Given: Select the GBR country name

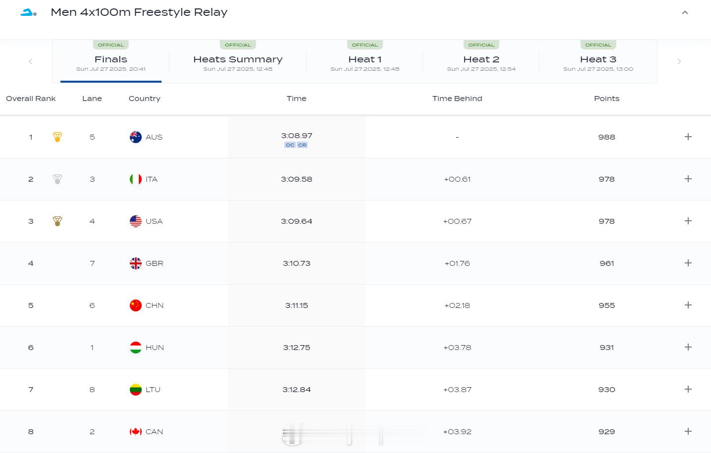Looking at the screenshot, I should (x=155, y=263).
